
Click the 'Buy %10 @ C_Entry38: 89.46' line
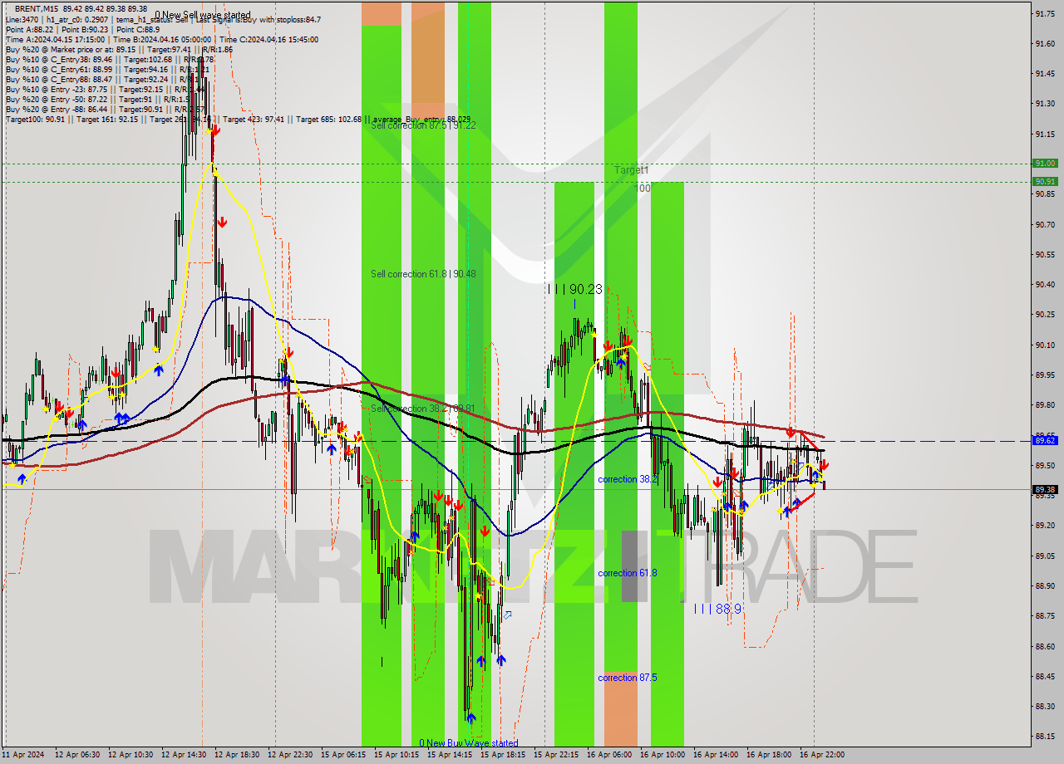point(110,60)
